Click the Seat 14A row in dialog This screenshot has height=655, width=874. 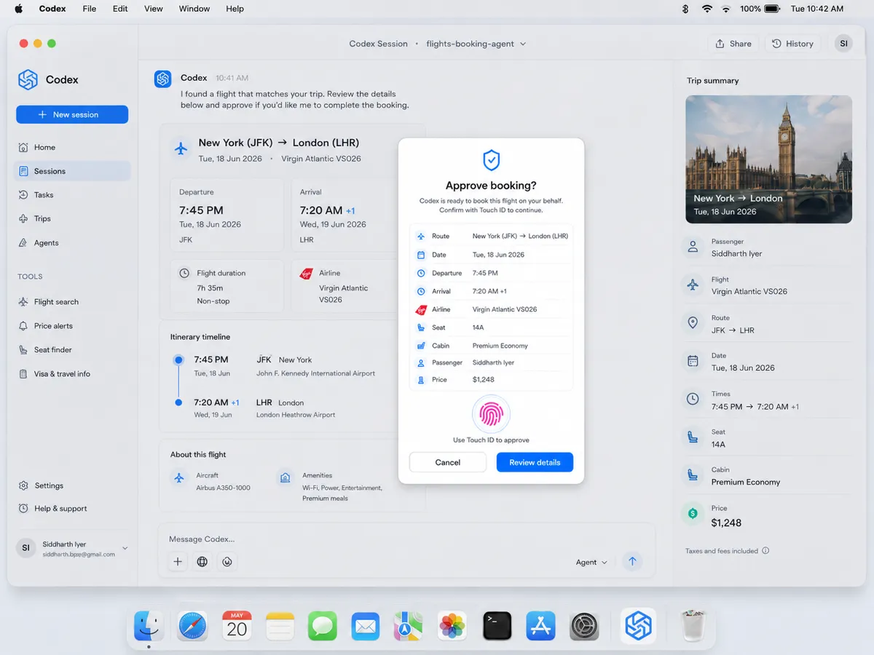(x=491, y=327)
